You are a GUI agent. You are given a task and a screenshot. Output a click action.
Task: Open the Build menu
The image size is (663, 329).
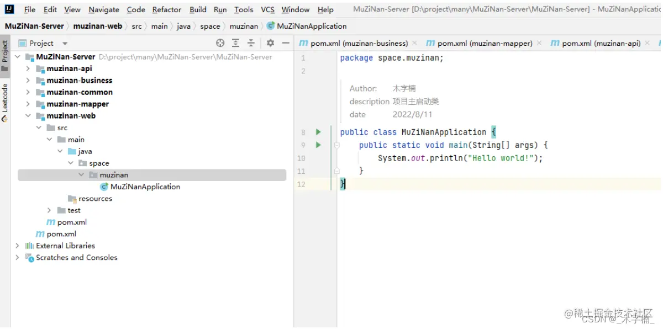198,9
